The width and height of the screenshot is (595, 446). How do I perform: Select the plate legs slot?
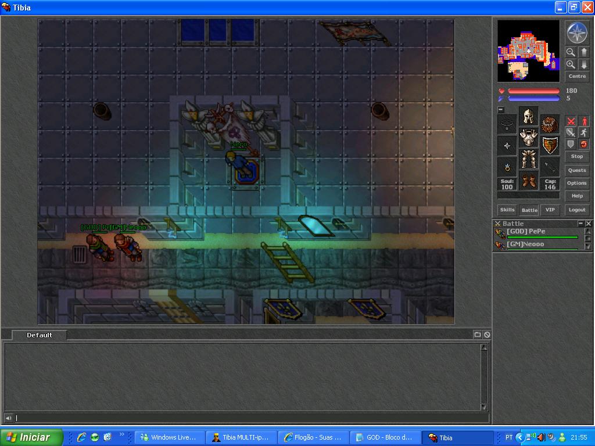[x=528, y=159]
